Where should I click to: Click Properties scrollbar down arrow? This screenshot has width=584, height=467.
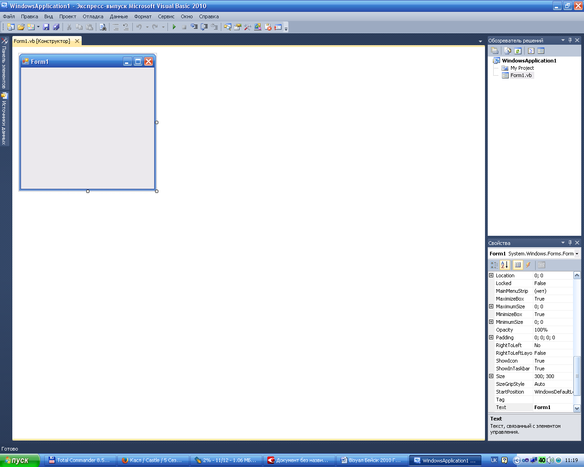click(577, 408)
